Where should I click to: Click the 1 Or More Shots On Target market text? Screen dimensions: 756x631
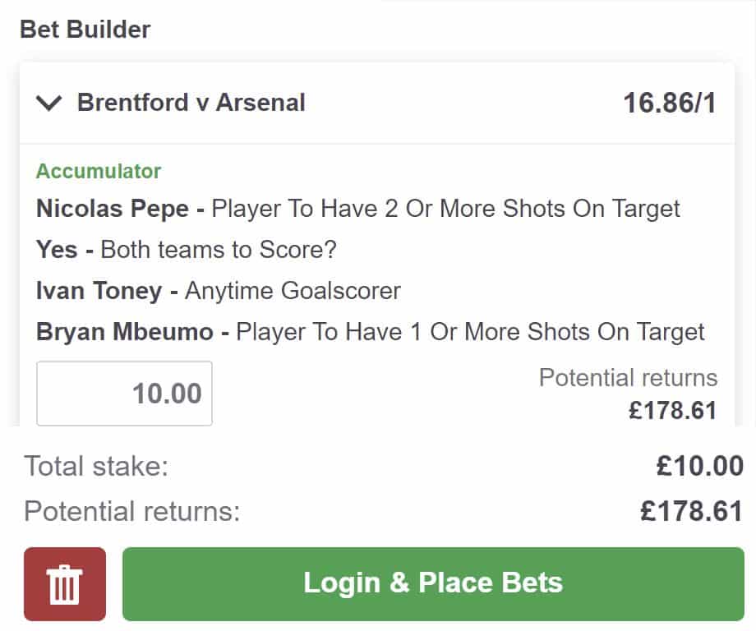[470, 331]
